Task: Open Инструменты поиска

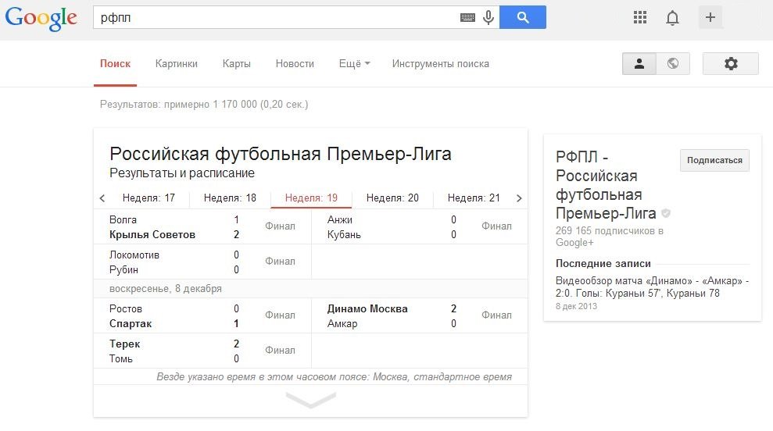Action: click(x=440, y=64)
